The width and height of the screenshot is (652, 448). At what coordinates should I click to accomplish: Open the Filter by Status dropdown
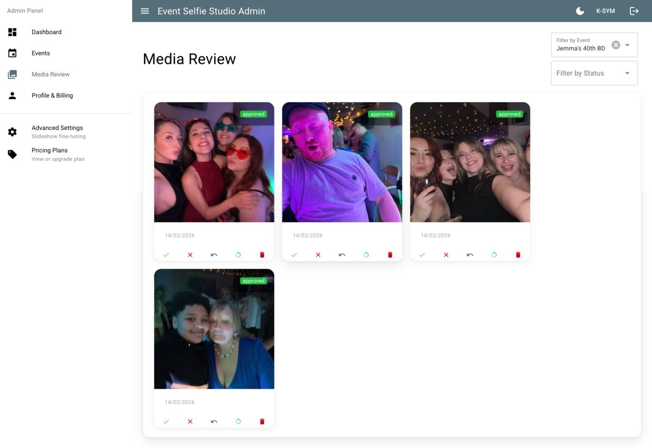(594, 73)
